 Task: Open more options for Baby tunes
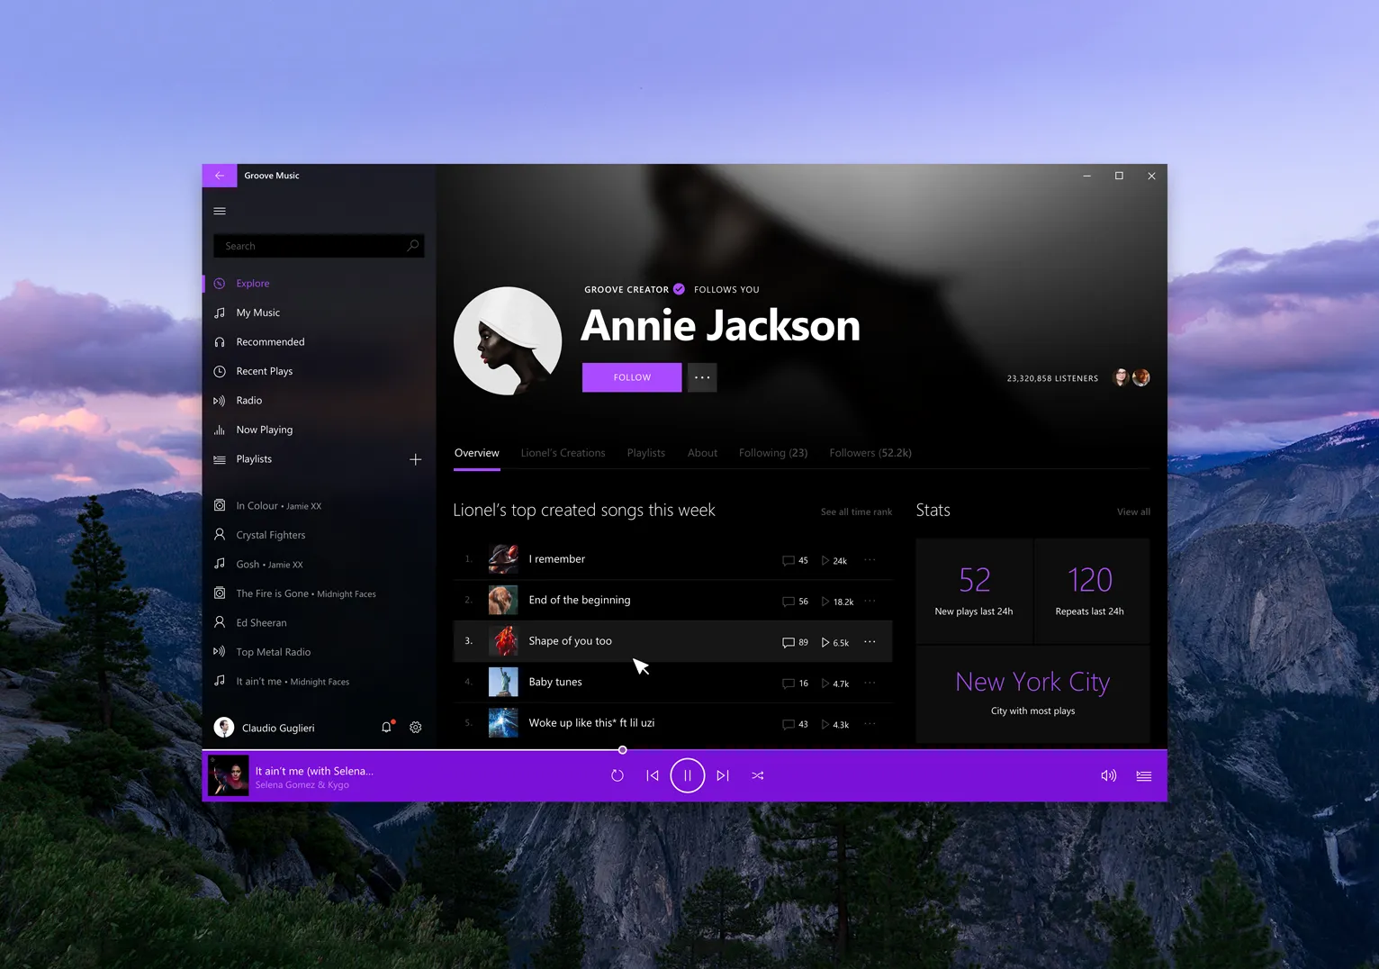pyautogui.click(x=870, y=683)
